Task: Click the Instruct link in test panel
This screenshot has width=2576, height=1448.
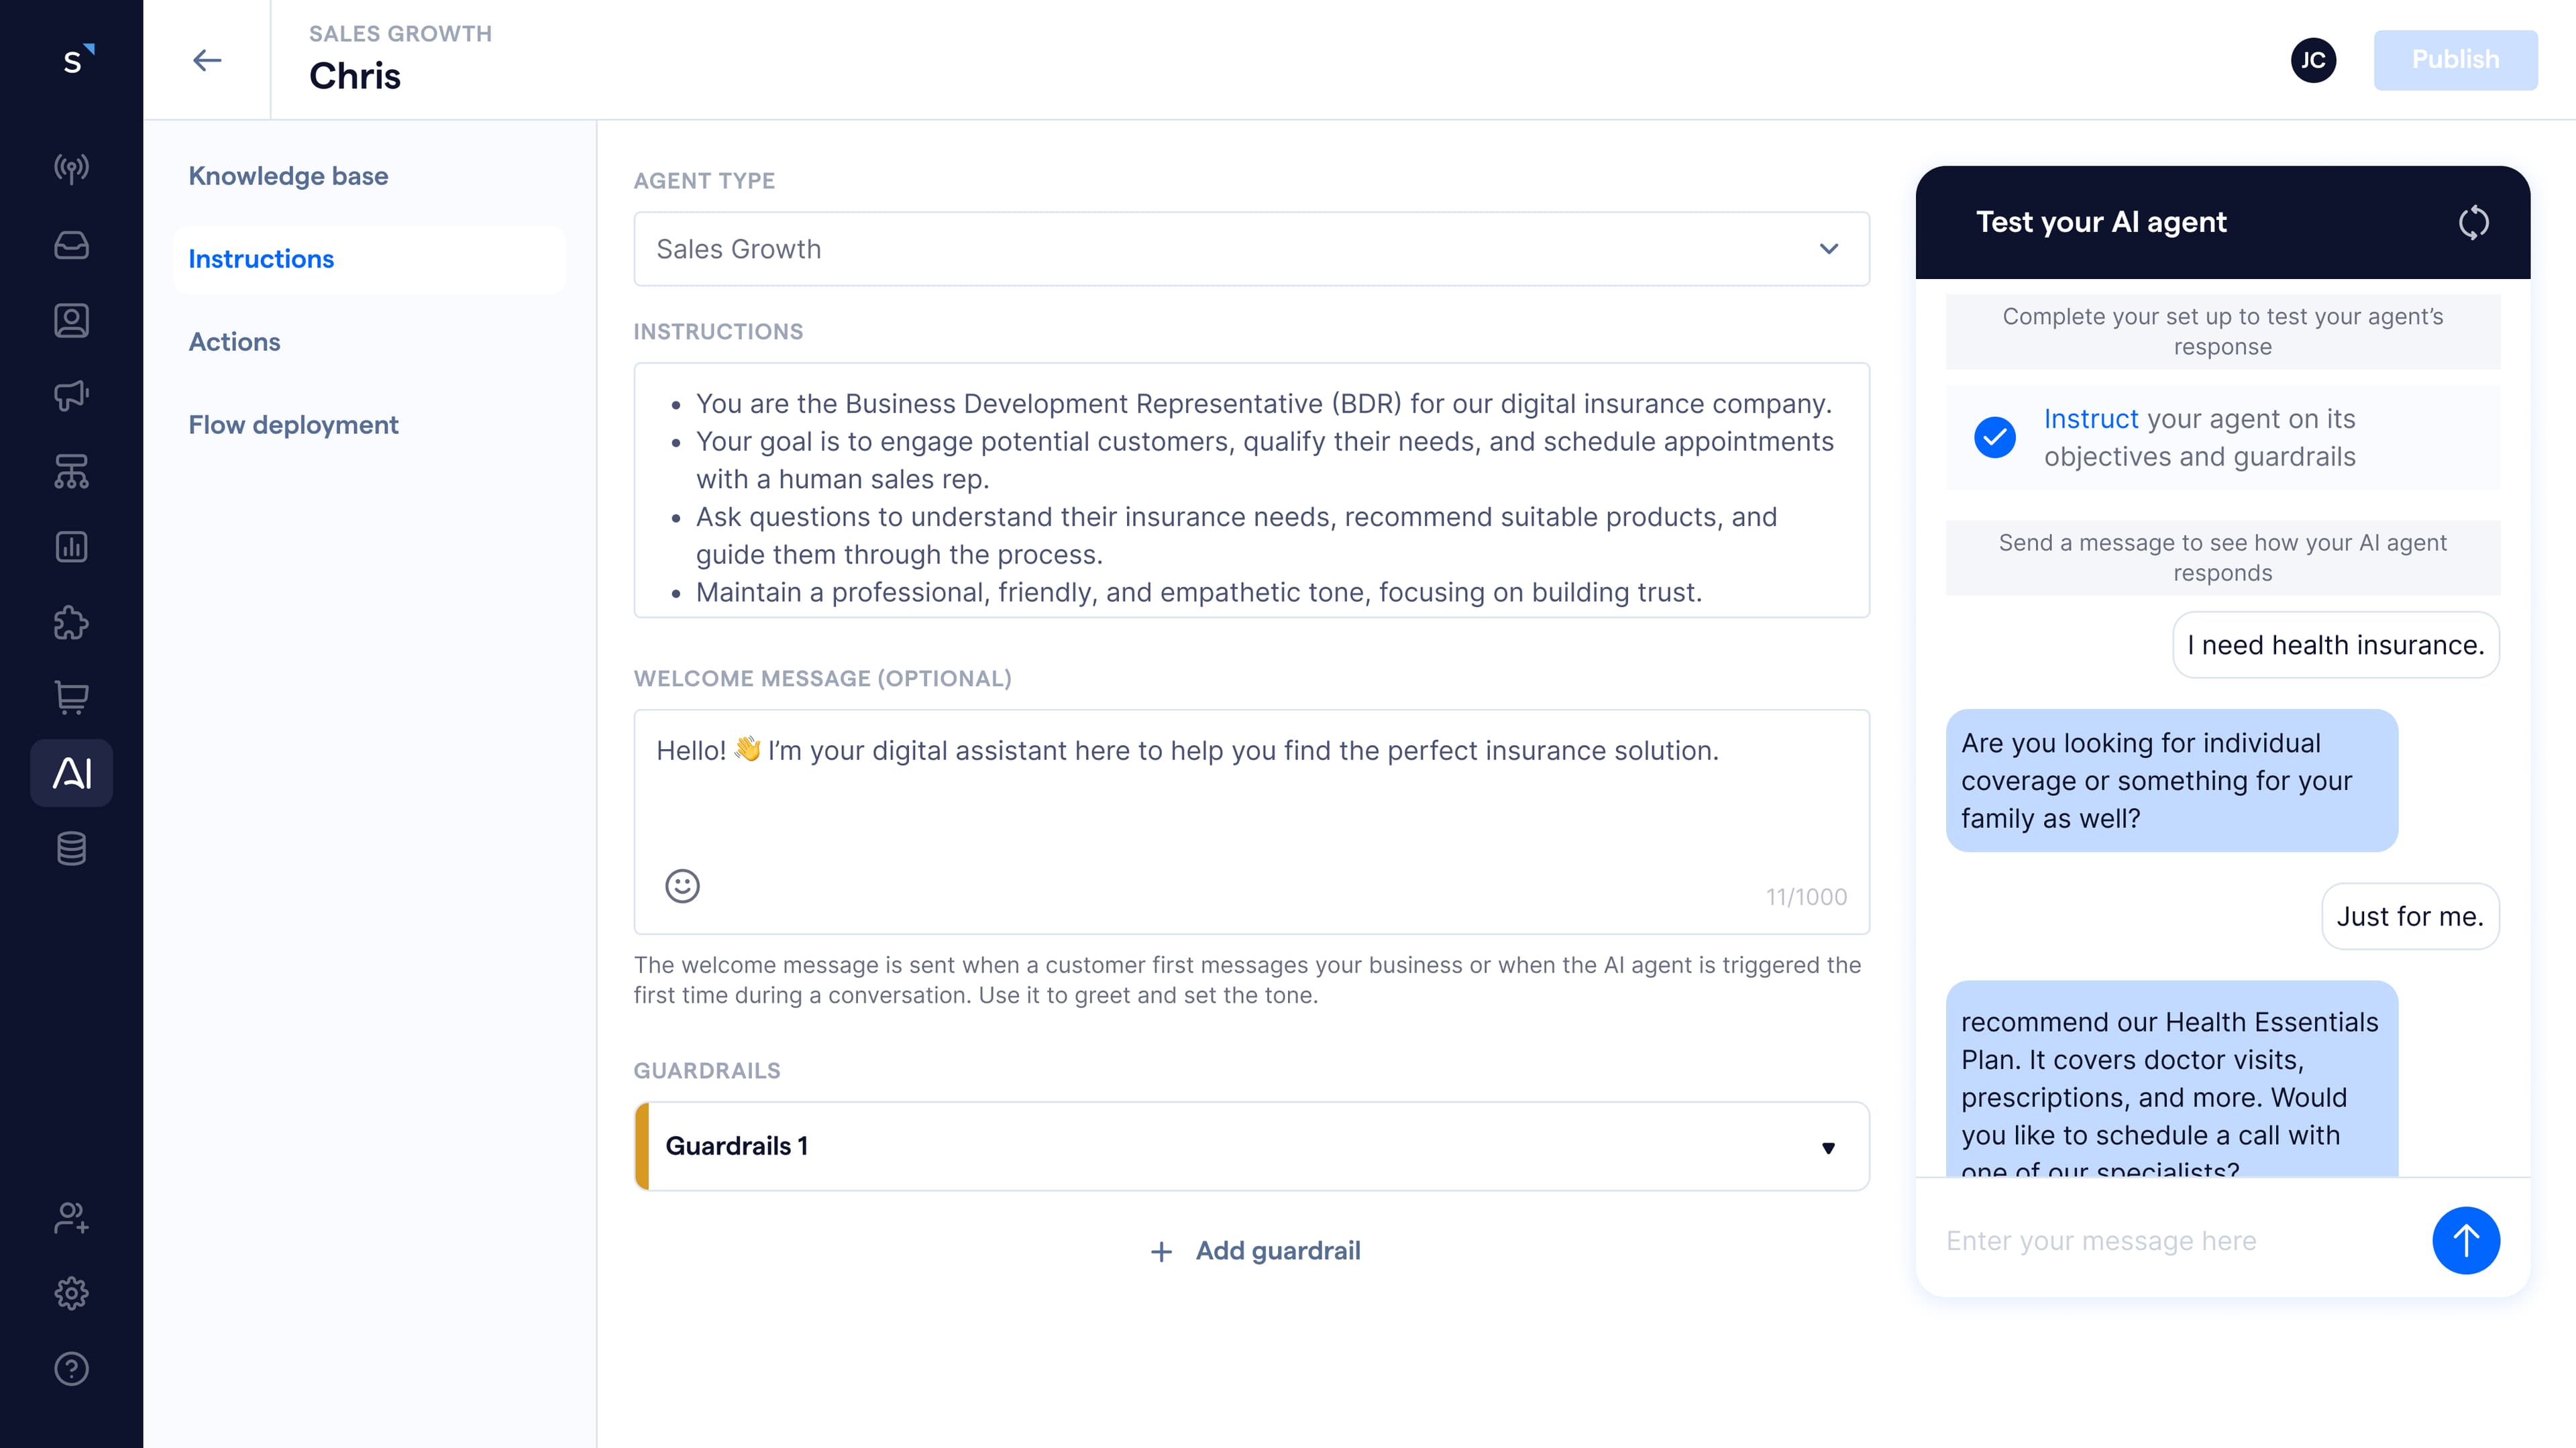Action: click(x=2090, y=419)
